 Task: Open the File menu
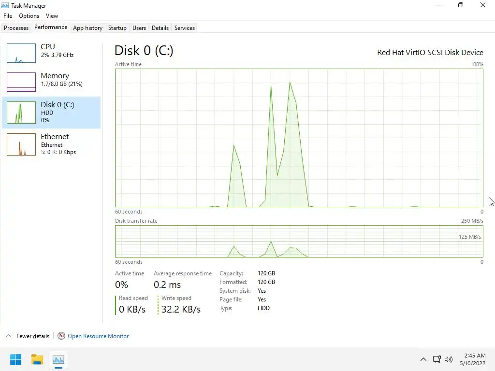point(8,16)
